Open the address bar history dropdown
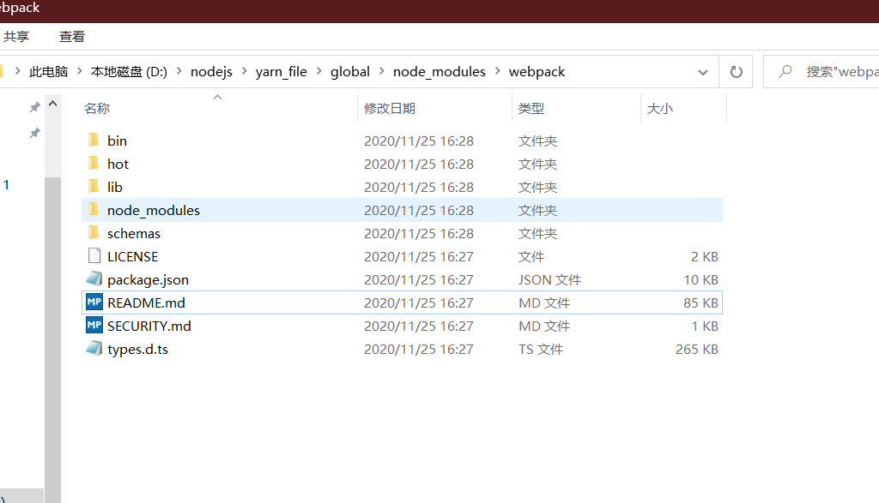The height and width of the screenshot is (503, 879). pyautogui.click(x=702, y=72)
